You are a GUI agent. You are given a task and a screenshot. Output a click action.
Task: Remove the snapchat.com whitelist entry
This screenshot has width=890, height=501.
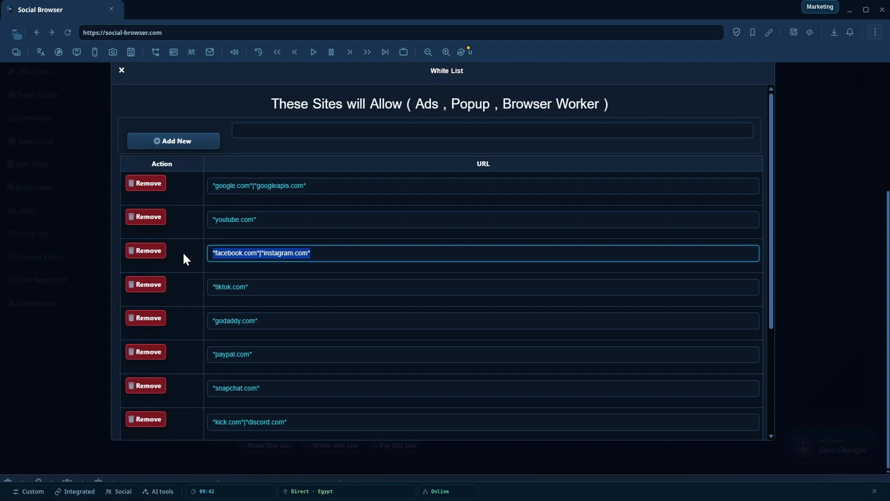coord(146,386)
